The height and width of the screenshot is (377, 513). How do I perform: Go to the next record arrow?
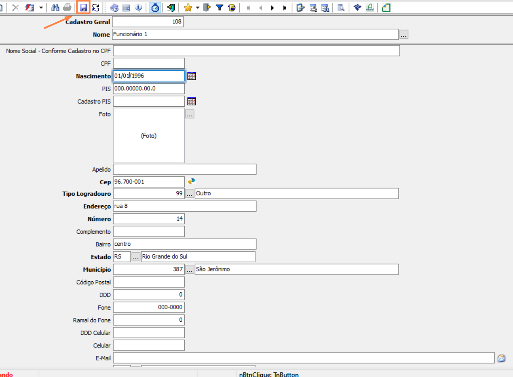click(x=273, y=8)
